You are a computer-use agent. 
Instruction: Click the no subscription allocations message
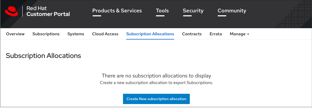[x=156, y=76]
